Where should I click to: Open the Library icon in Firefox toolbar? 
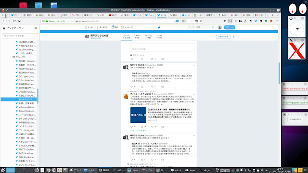pyautogui.click(x=225, y=21)
